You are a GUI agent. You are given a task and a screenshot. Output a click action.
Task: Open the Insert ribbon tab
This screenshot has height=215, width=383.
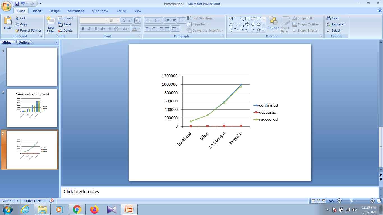pos(37,11)
